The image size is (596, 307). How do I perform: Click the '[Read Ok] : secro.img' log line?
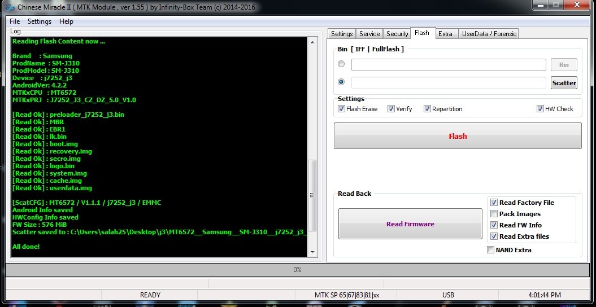46,159
